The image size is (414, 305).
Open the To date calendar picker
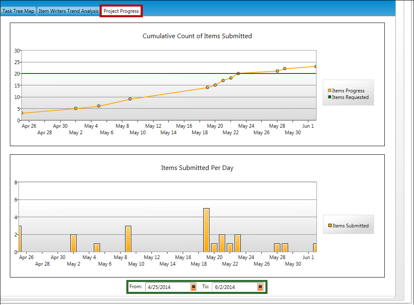(260, 287)
